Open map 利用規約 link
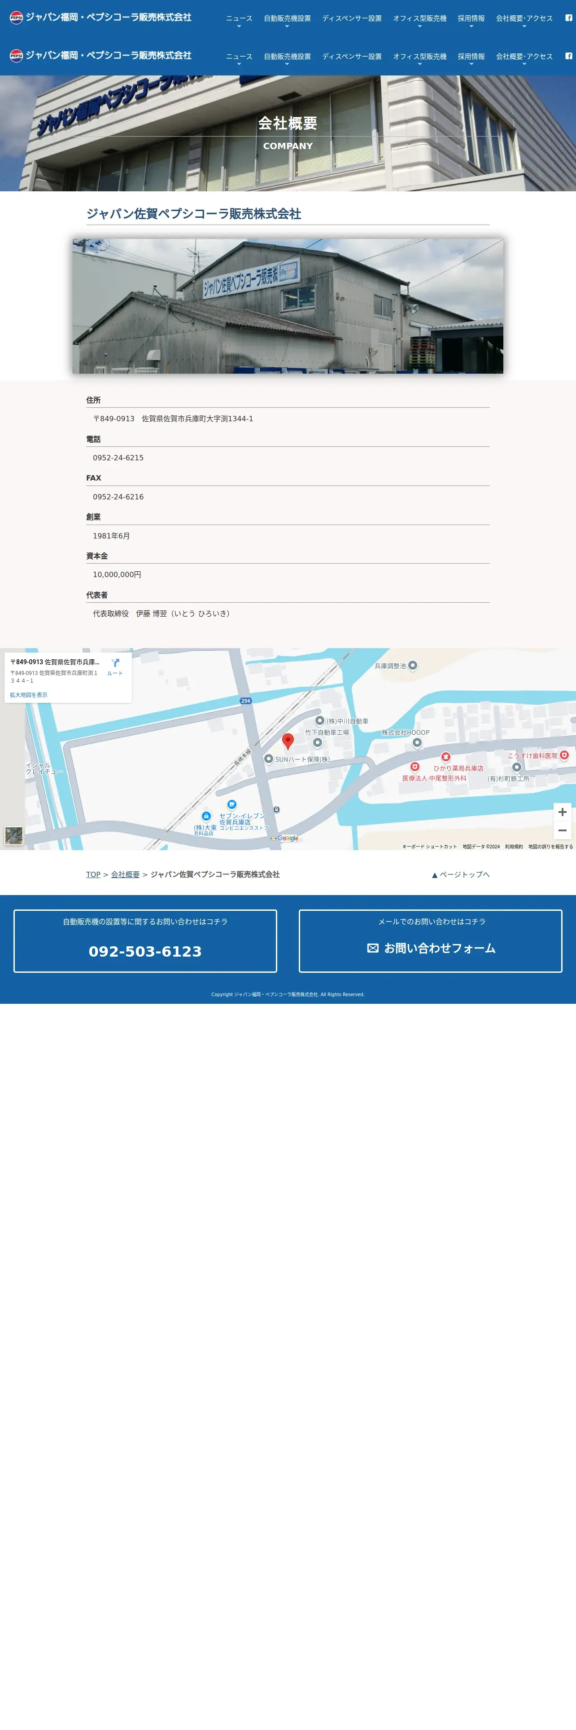This screenshot has height=1730, width=576. coord(514,847)
